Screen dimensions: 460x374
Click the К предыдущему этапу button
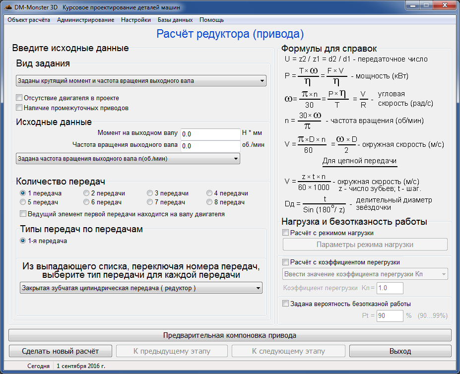point(172,351)
